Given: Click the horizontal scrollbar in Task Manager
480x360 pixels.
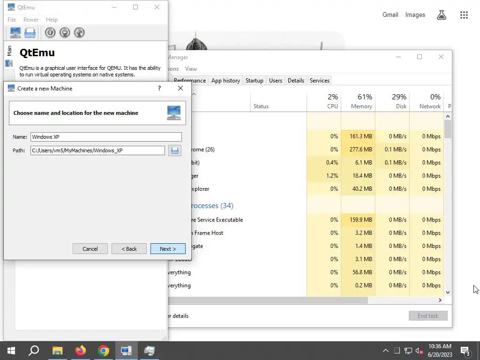Looking at the screenshot, I should 268,300.
